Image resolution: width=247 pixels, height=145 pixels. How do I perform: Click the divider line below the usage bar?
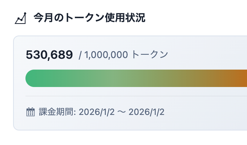[x=136, y=96]
